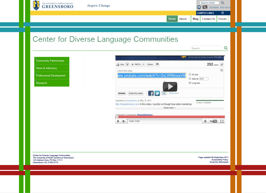Screen dimensions: 266x193
Task: Share the video on Facebook
Action: click(x=151, y=93)
